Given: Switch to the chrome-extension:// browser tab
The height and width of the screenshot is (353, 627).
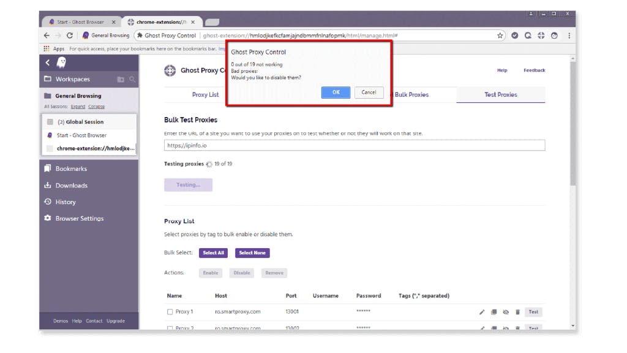Looking at the screenshot, I should pyautogui.click(x=162, y=22).
